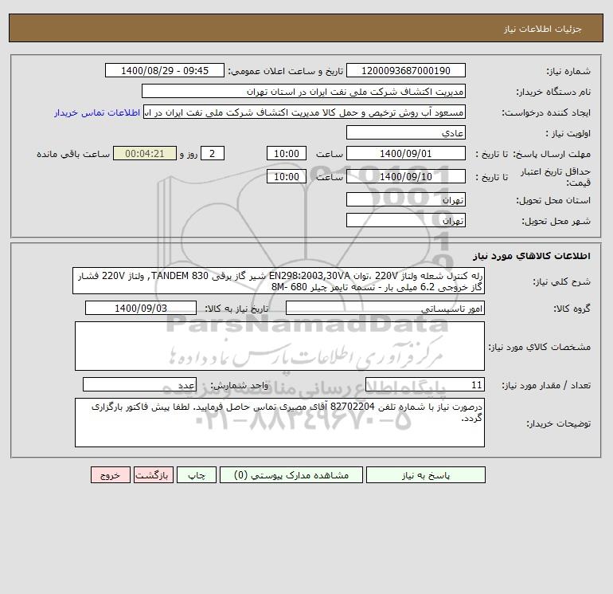Viewport: 613px width, 594px height.
Task: Click label 'ساعت باقی مانده'
Action: coord(73,154)
